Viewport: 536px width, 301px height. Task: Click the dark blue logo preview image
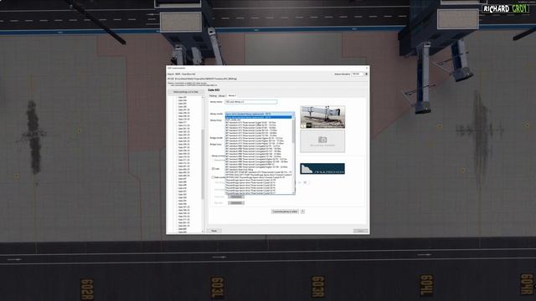pyautogui.click(x=322, y=169)
